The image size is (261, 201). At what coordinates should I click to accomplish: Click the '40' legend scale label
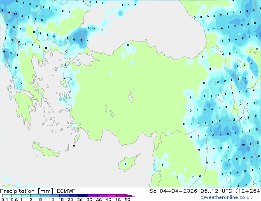(x=108, y=199)
